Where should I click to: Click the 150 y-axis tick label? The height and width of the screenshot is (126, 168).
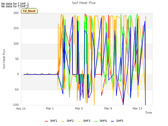point(16,28)
